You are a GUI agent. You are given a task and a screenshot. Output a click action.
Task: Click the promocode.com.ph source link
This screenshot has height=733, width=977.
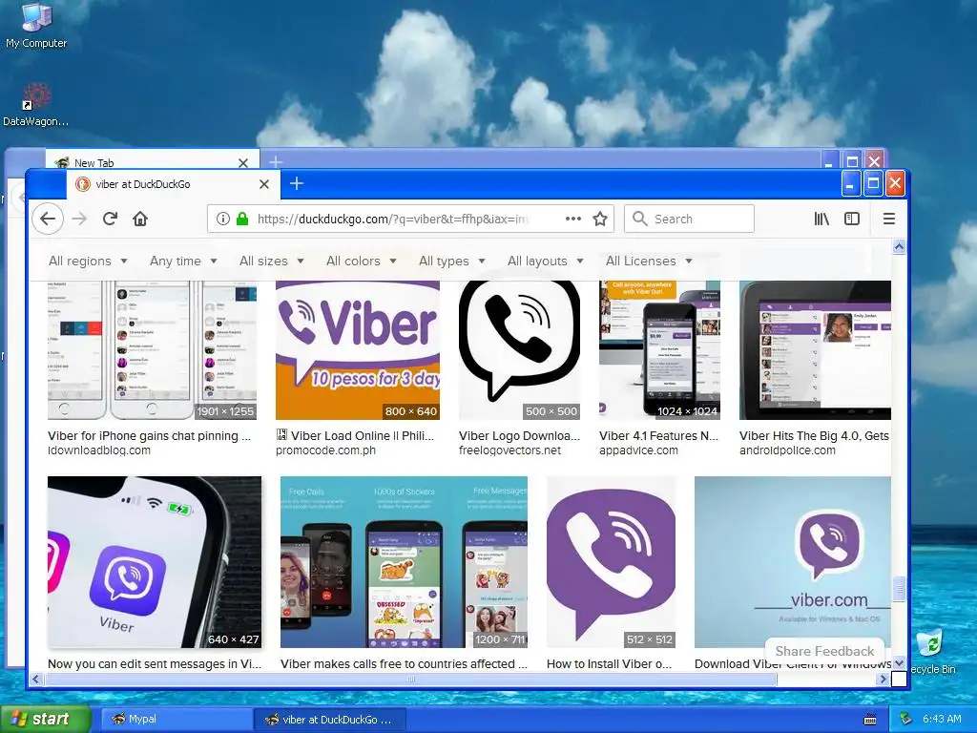326,450
